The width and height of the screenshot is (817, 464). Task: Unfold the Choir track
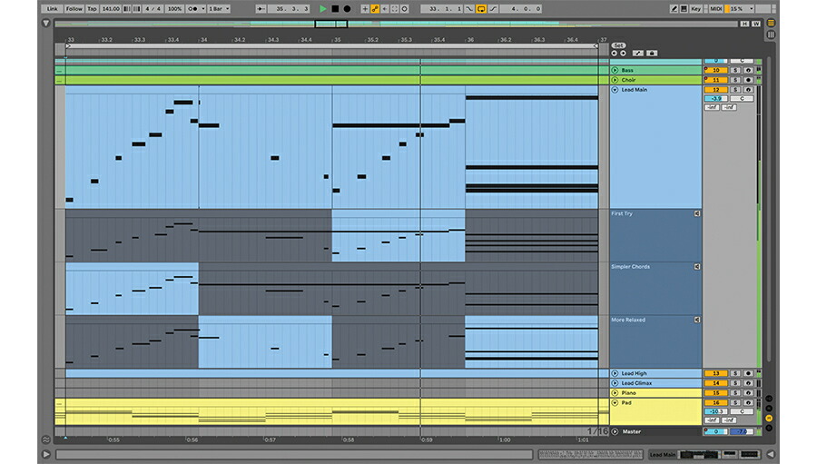615,80
